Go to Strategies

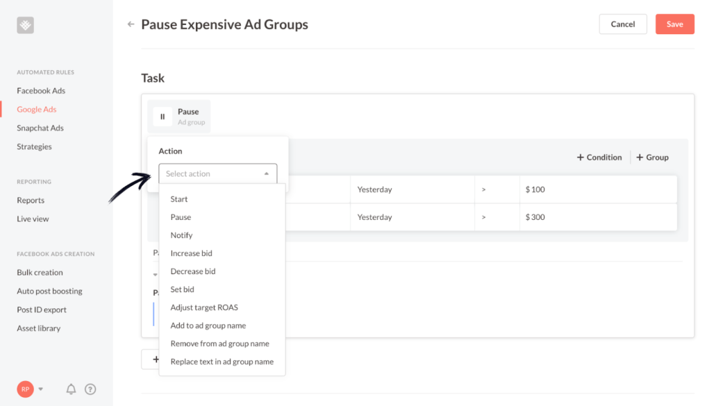pyautogui.click(x=34, y=146)
